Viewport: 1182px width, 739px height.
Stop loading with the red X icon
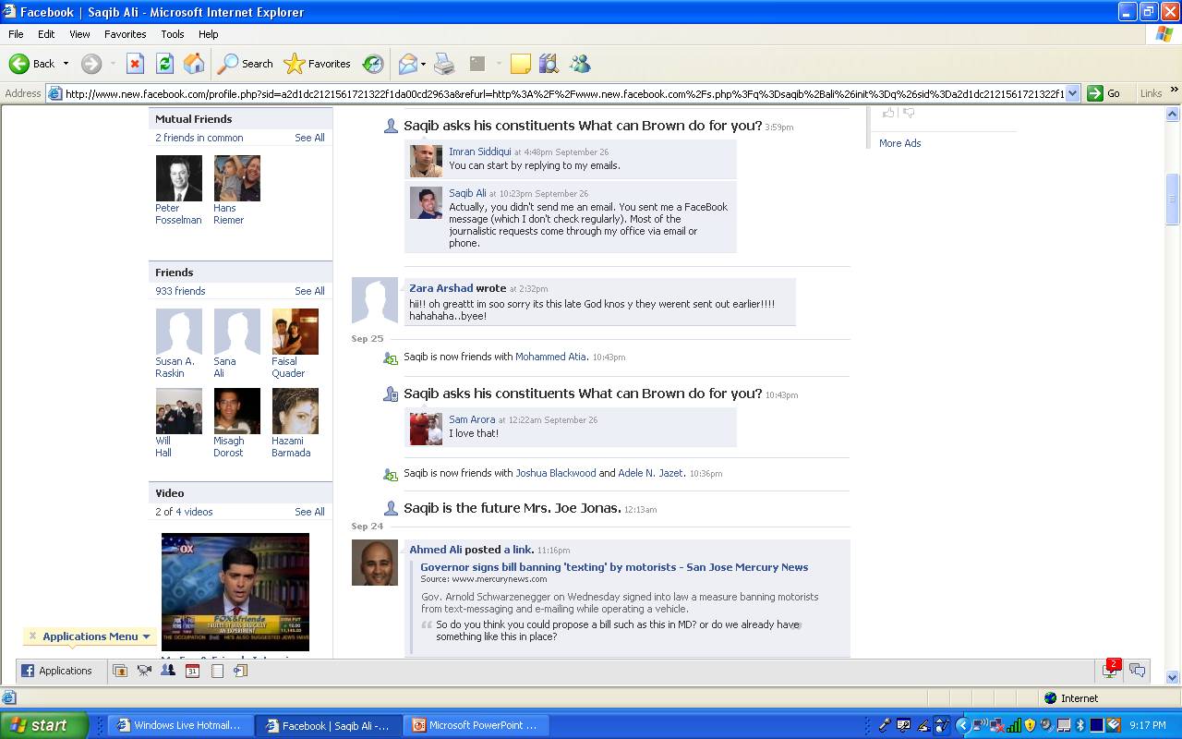click(x=135, y=64)
